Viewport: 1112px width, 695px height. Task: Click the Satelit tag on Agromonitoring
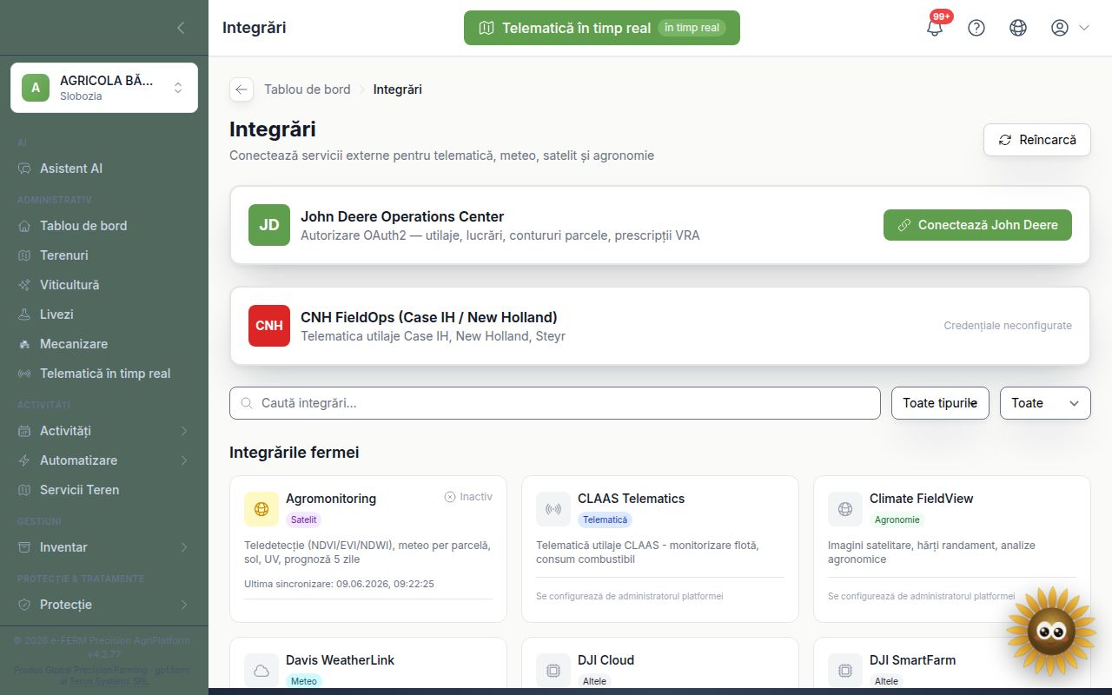click(304, 520)
